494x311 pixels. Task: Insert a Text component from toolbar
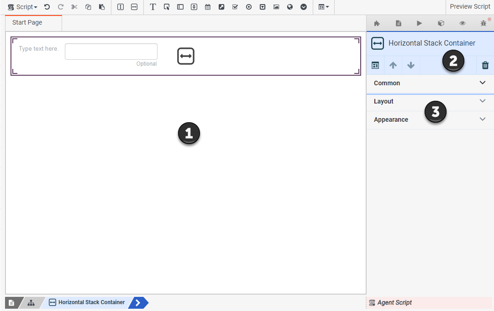coord(153,7)
